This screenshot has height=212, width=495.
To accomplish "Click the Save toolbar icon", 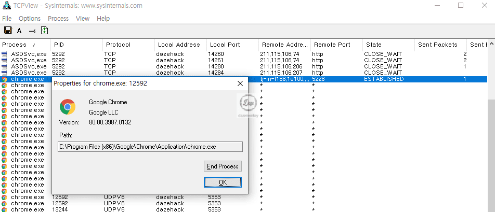I will pos(8,31).
